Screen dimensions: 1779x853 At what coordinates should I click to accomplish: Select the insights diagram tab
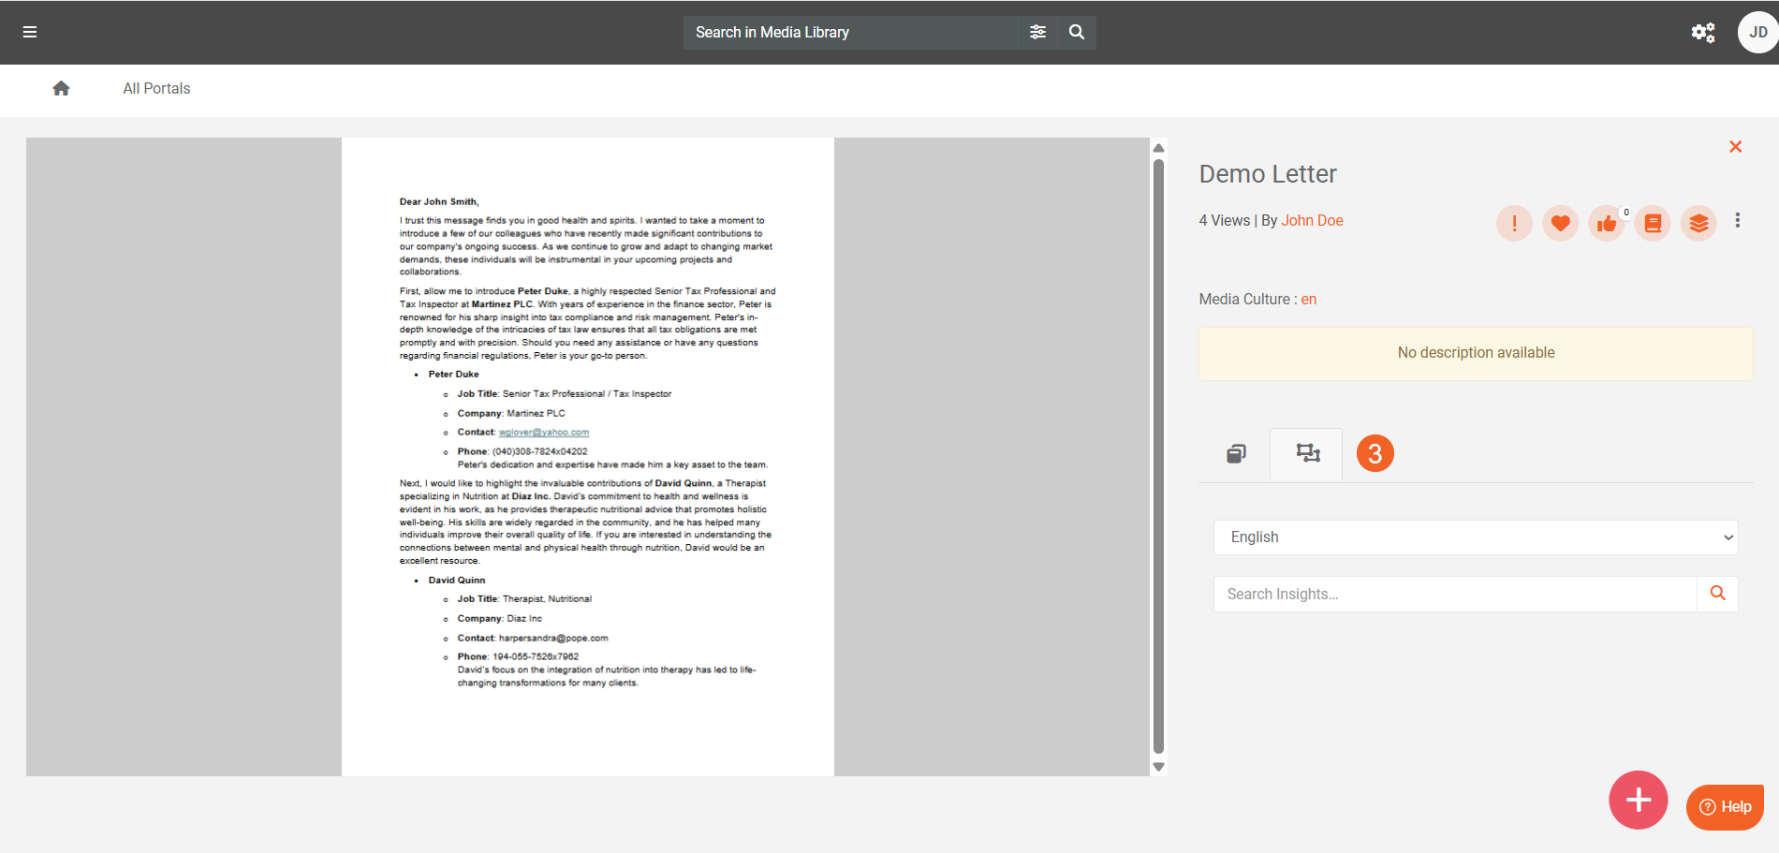point(1307,454)
